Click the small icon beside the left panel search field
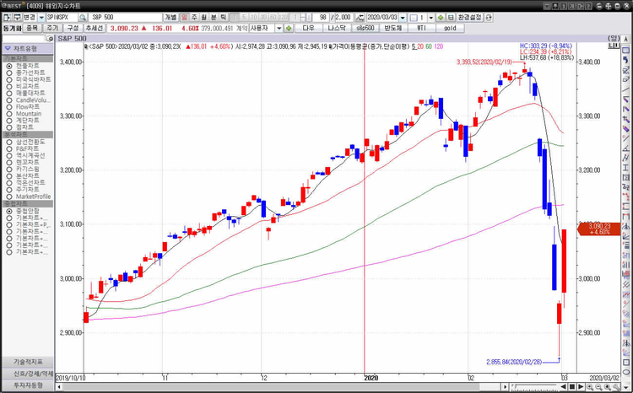This screenshot has height=393, width=633. (50, 39)
